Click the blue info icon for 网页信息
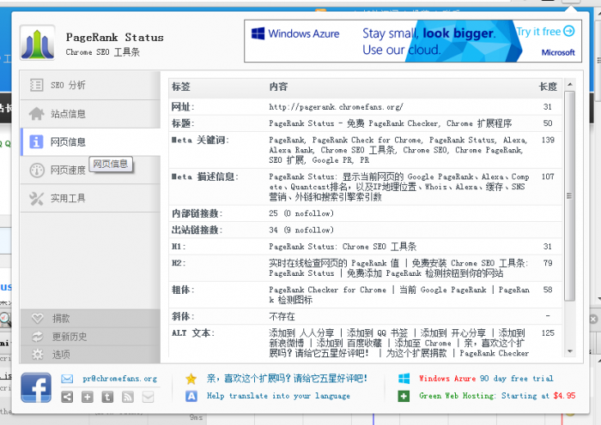601x425 pixels. coord(36,142)
